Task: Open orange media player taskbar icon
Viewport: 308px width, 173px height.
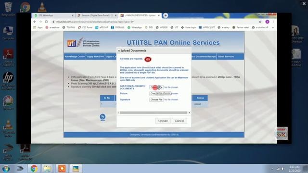Action: [x=62, y=169]
